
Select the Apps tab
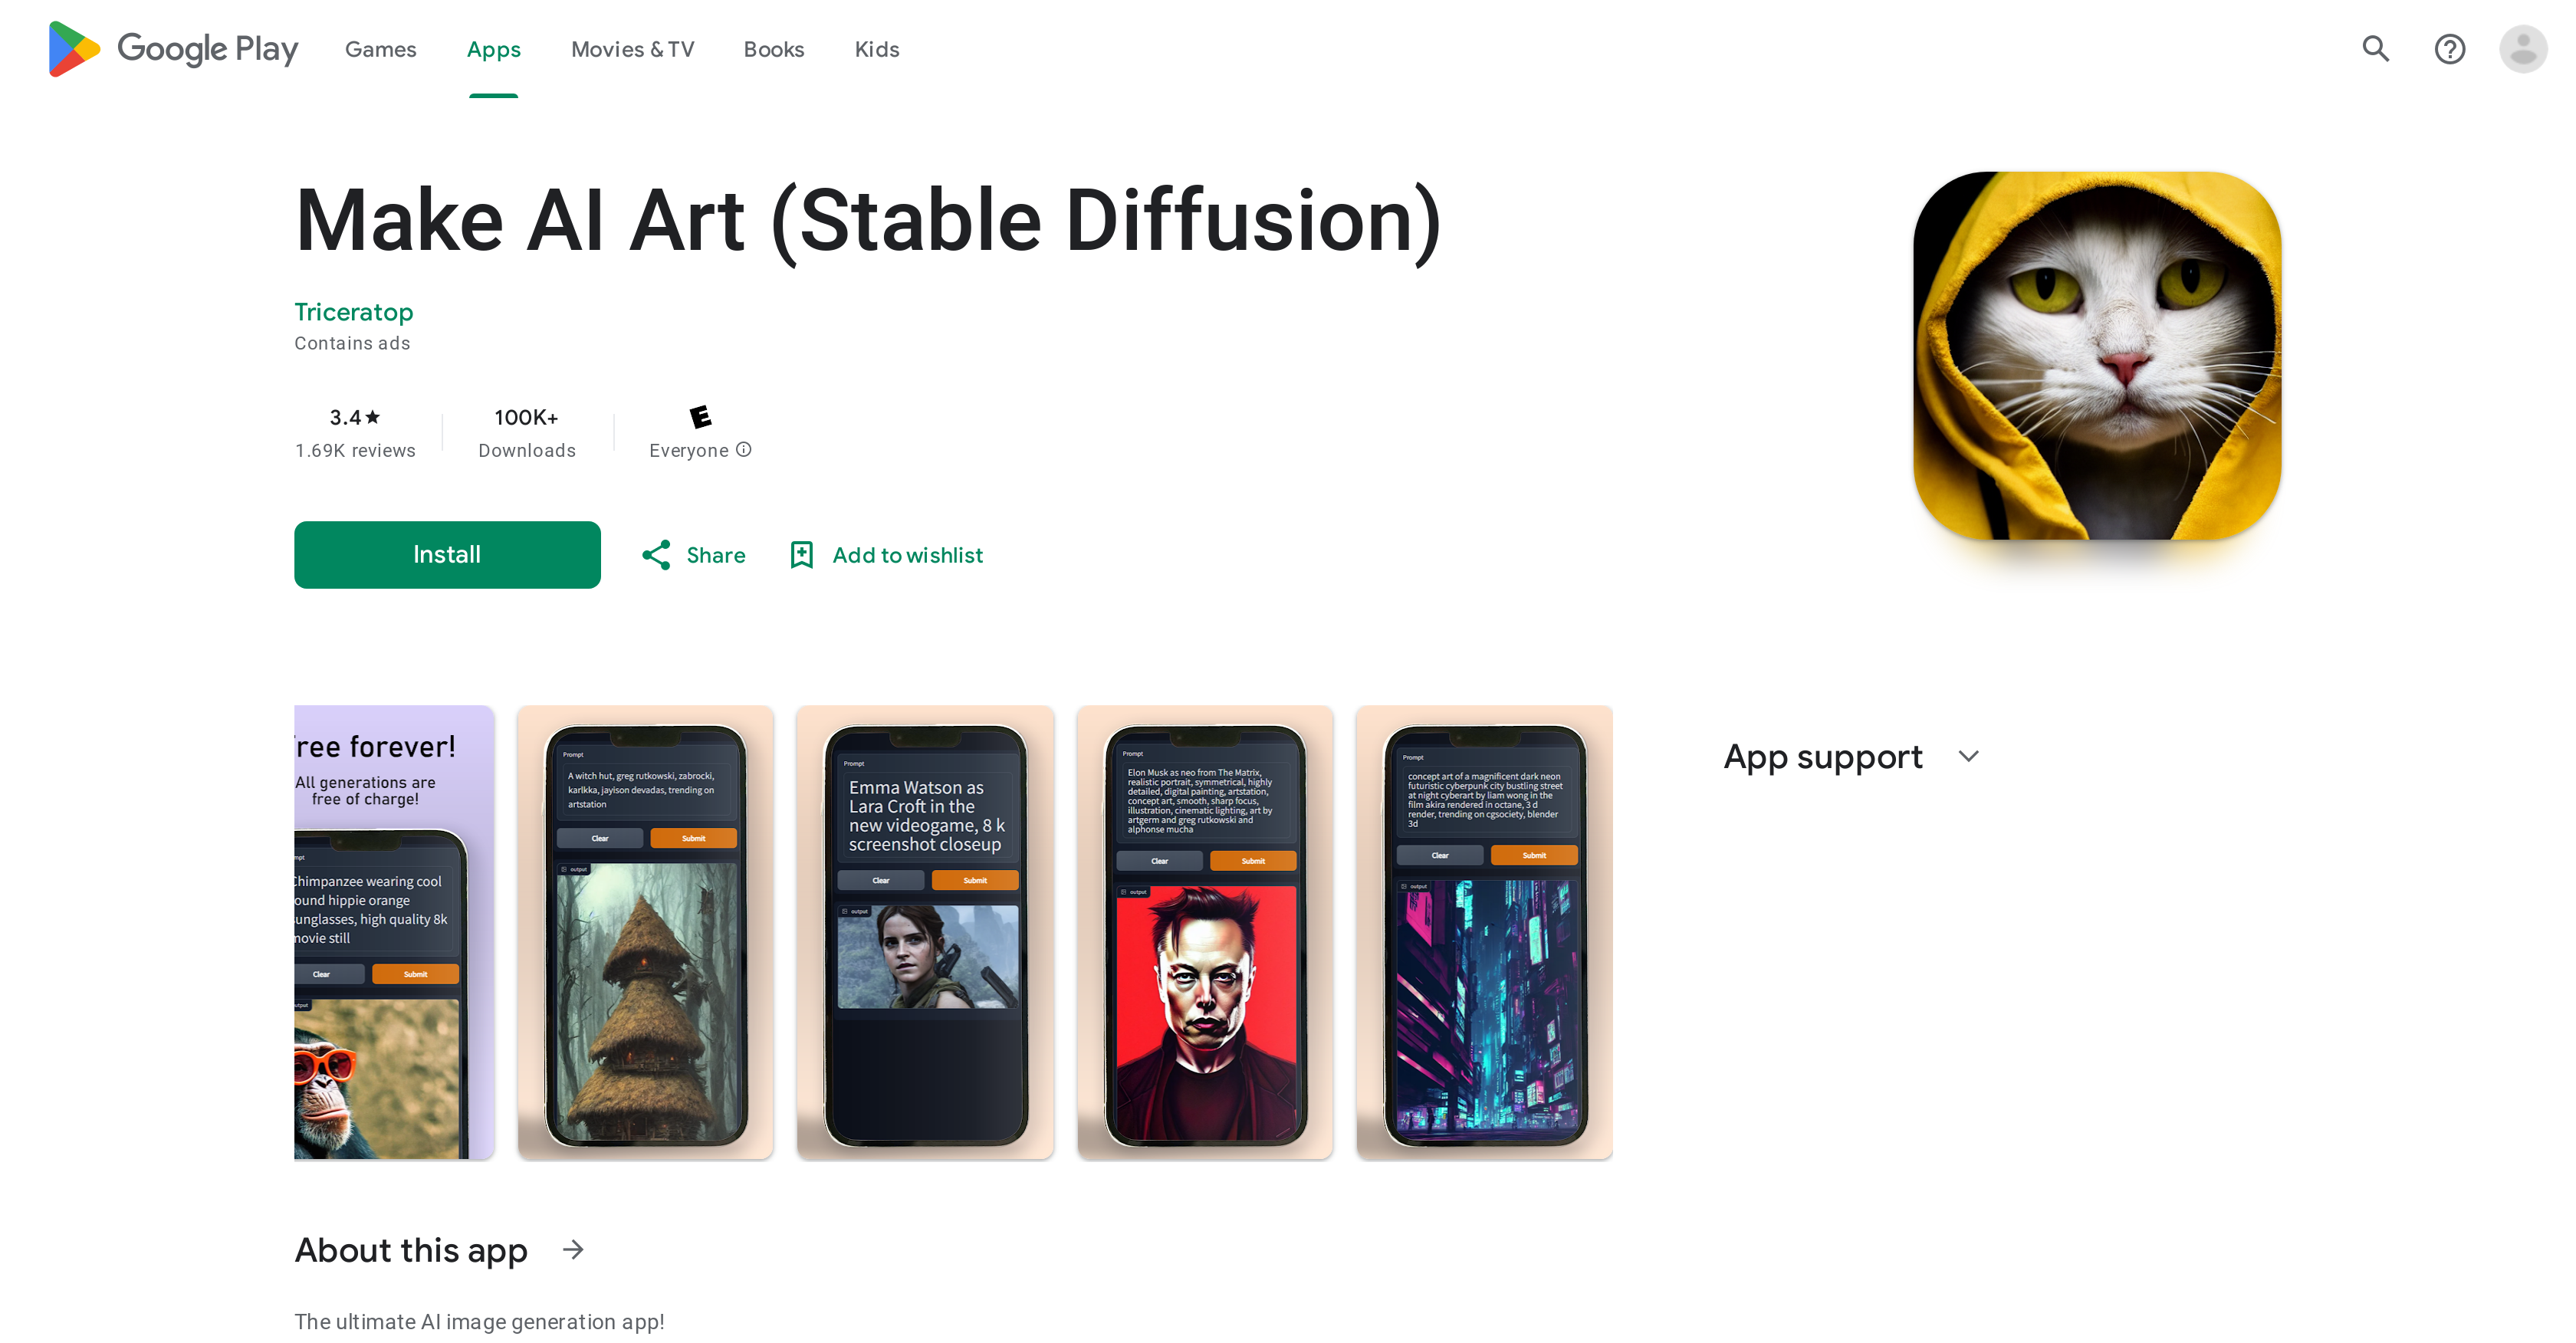(x=492, y=49)
